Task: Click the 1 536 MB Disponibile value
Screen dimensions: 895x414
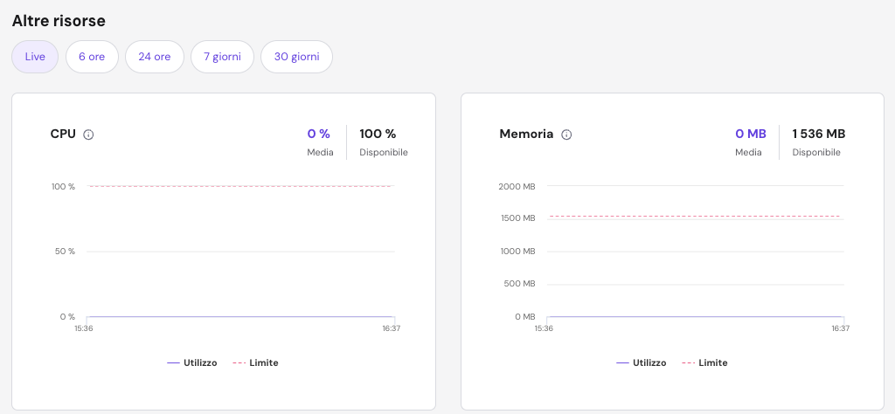Action: tap(818, 134)
